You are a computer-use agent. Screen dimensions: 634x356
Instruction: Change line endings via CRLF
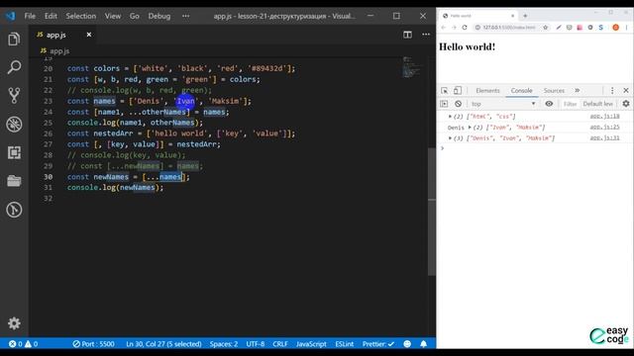click(280, 344)
